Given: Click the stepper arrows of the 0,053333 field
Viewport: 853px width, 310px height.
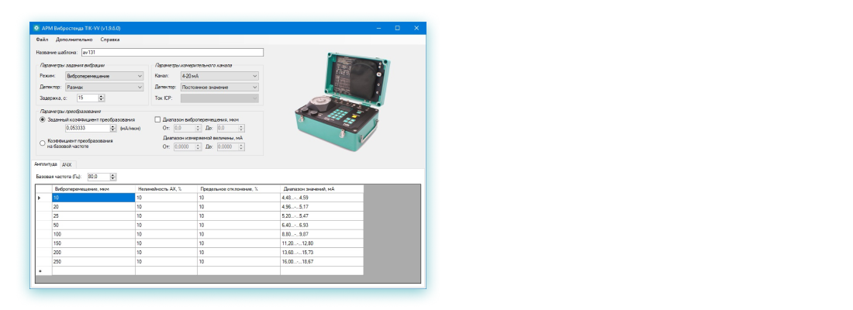Looking at the screenshot, I should [x=113, y=129].
